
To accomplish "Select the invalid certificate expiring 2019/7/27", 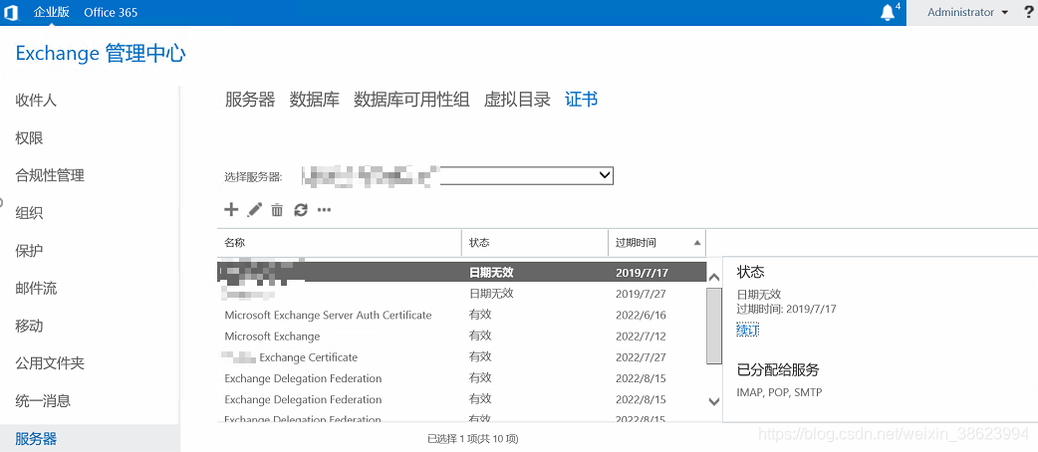I will (x=461, y=293).
